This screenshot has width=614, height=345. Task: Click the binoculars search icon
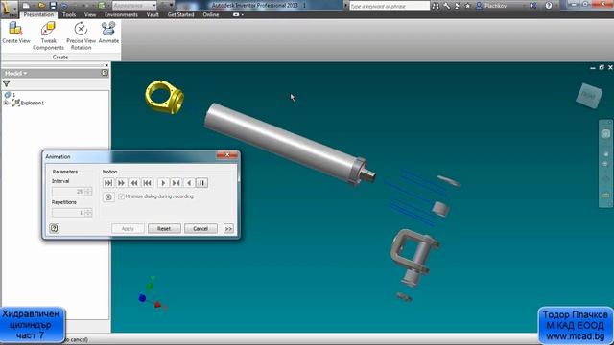pos(436,6)
